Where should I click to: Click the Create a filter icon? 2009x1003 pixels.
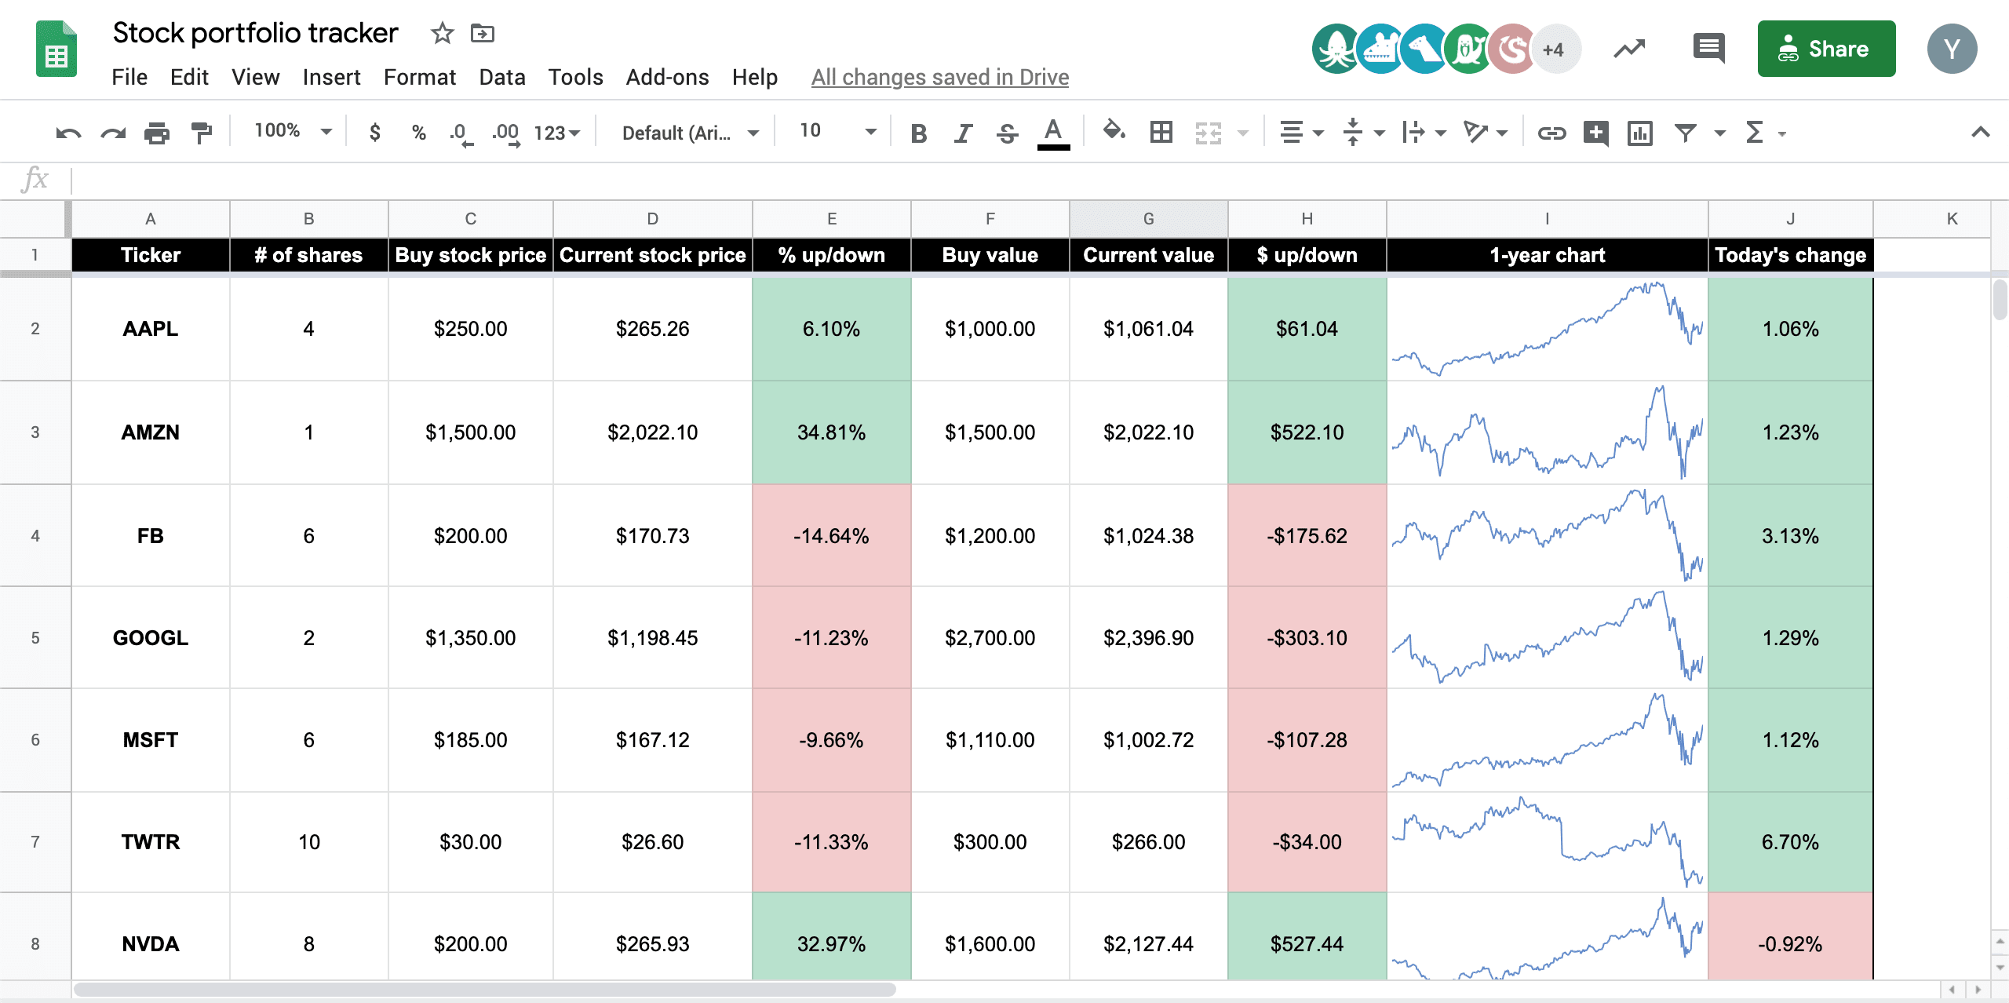tap(1686, 133)
